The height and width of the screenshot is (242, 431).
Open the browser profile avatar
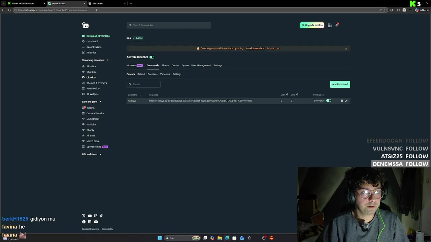(x=404, y=10)
